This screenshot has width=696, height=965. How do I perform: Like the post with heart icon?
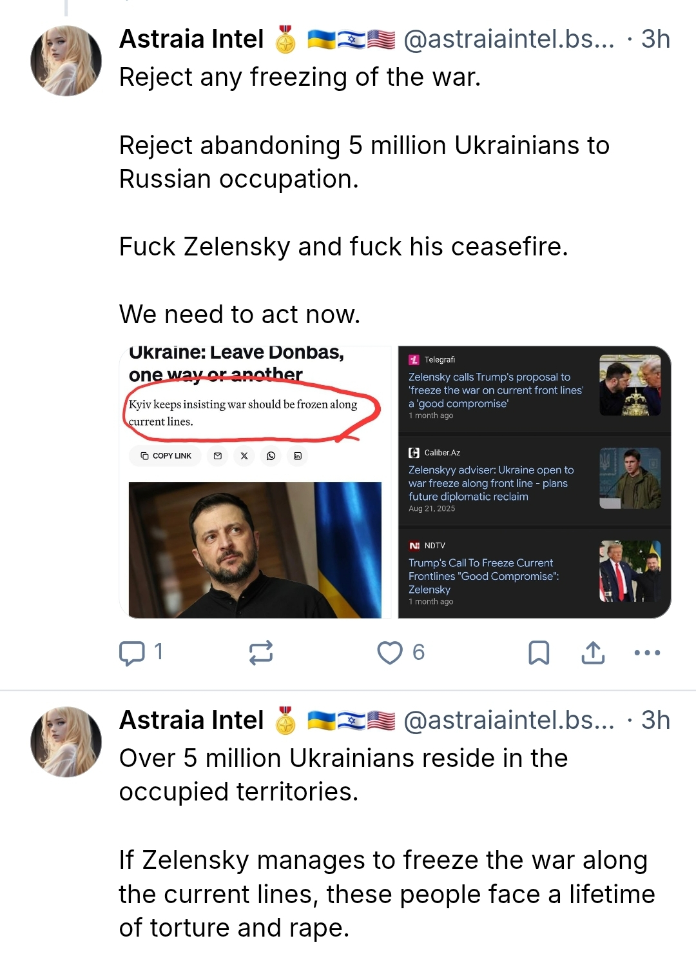tap(390, 653)
